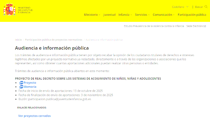Open Estudio Prevalencia de la Violencia link

pos(154,26)
